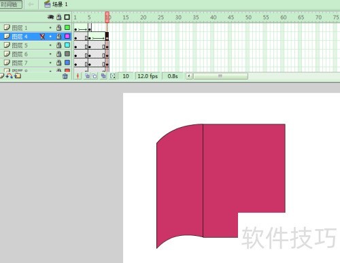The height and width of the screenshot is (263, 340).
Task: Click elapsed time 0.8s display
Action: point(173,76)
